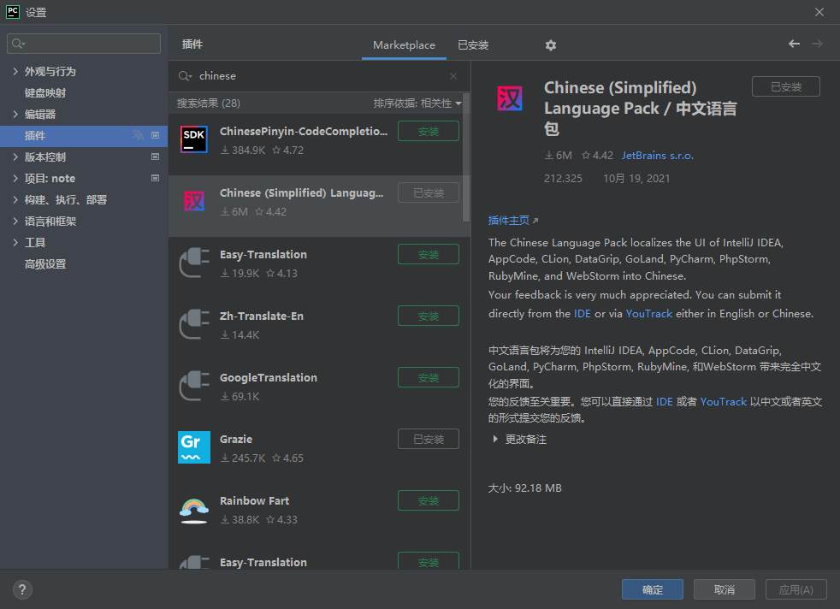Select the Rainbow Fart plugin name
The width and height of the screenshot is (840, 609).
(254, 501)
